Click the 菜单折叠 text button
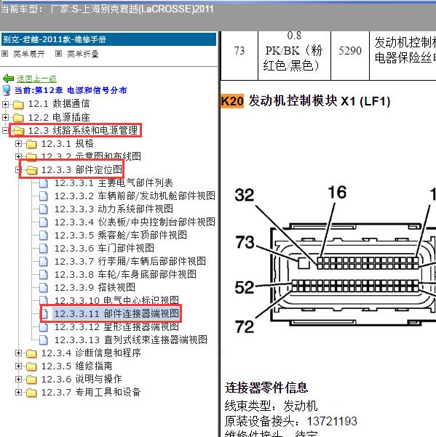 pos(83,54)
